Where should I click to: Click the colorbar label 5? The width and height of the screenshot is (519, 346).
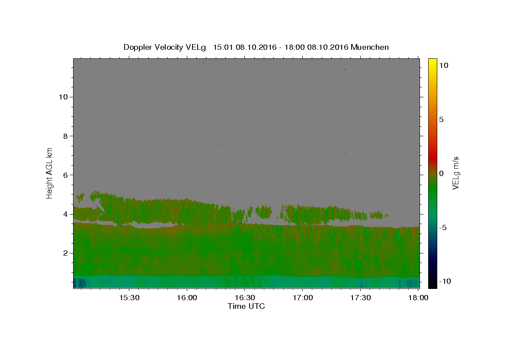click(x=441, y=120)
